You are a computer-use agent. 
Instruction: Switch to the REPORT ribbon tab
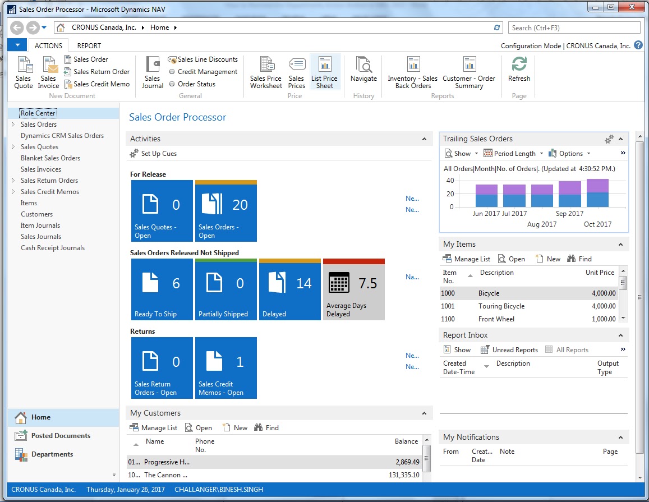89,45
